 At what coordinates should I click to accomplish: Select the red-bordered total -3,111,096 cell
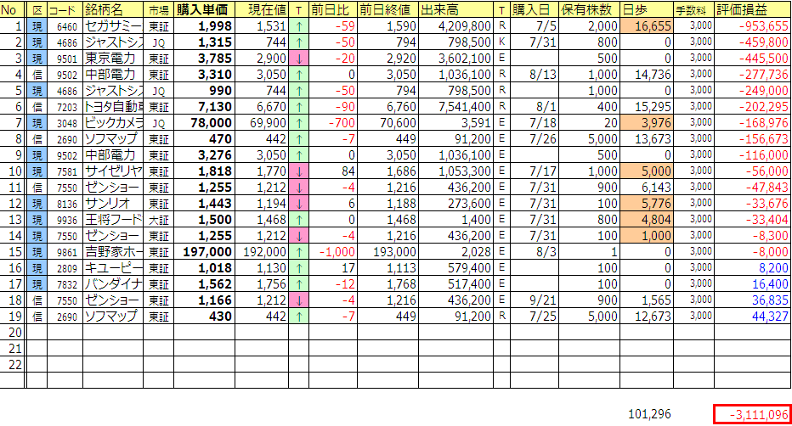[752, 414]
